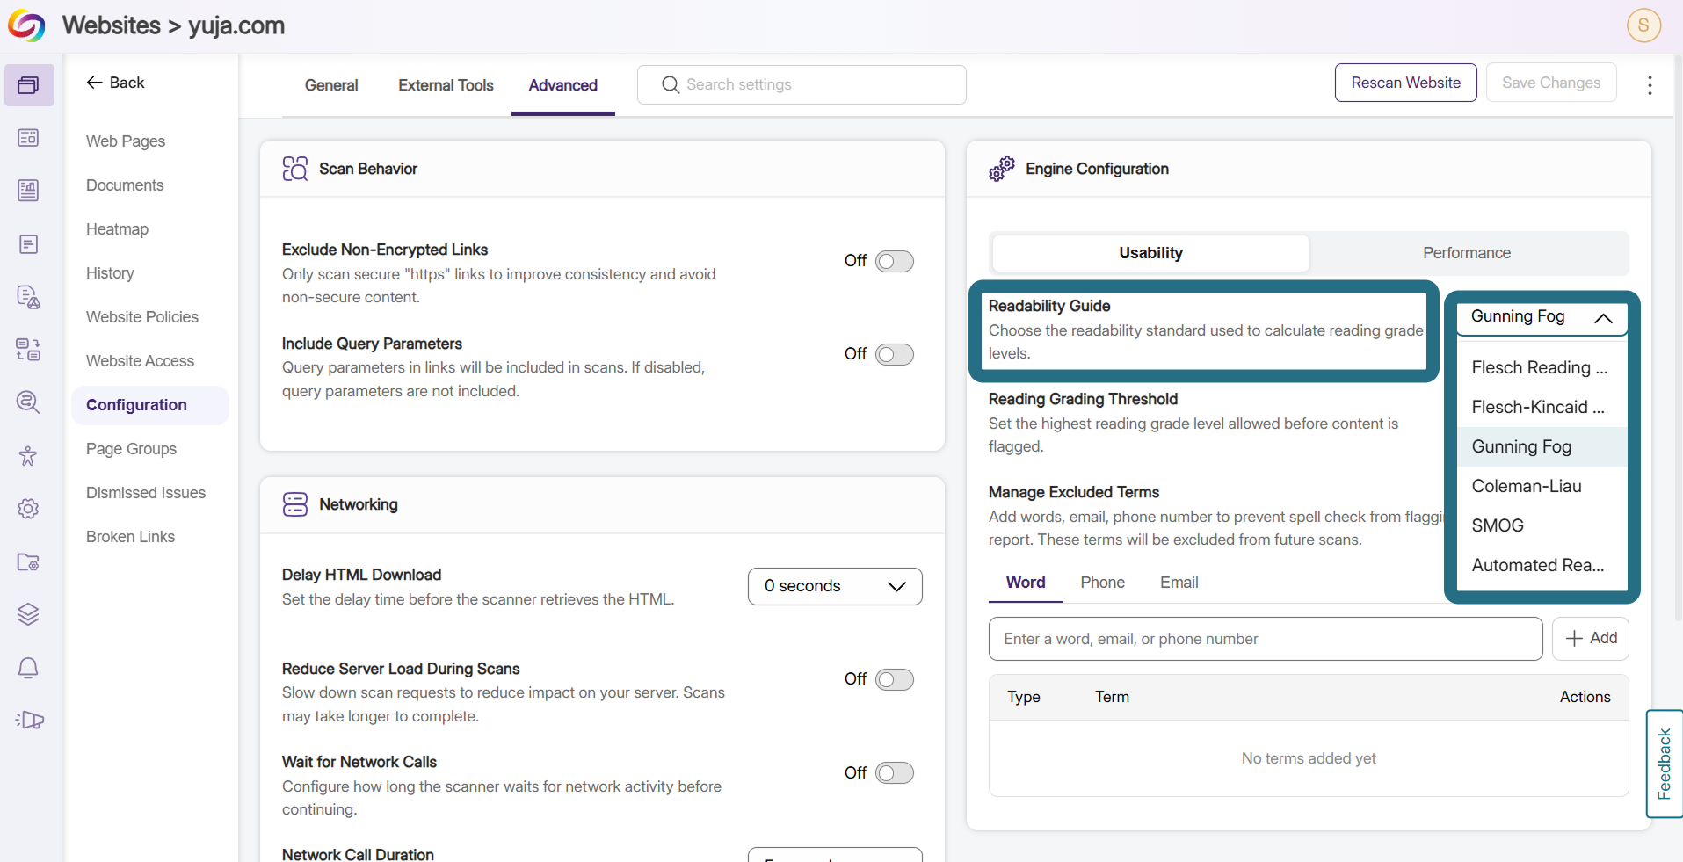The width and height of the screenshot is (1683, 862).
Task: Open the notifications bell icon in sidebar
Action: [x=29, y=668]
